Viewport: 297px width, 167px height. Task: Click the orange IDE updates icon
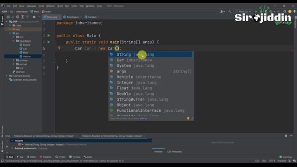tap(290, 12)
